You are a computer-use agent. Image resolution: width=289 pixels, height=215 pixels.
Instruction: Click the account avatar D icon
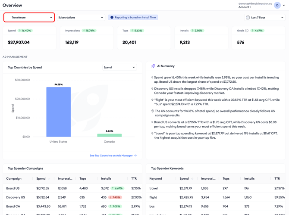click(x=277, y=5)
